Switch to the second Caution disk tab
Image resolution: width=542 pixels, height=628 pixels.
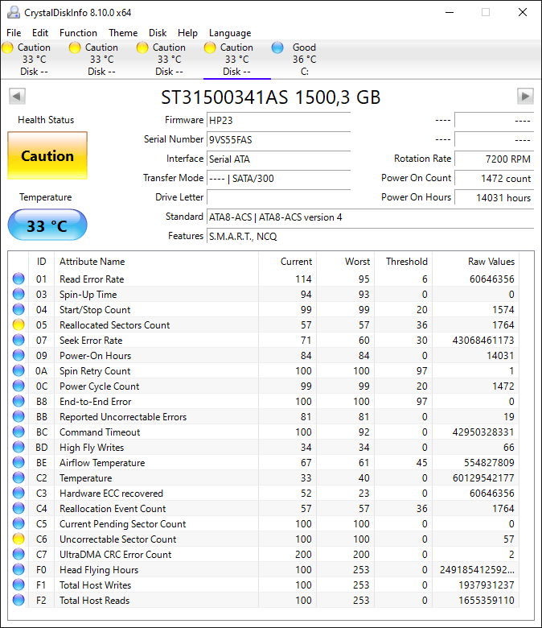pos(101,60)
